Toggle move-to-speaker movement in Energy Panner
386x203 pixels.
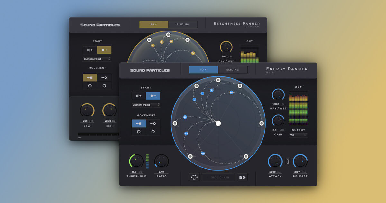pos(139,123)
